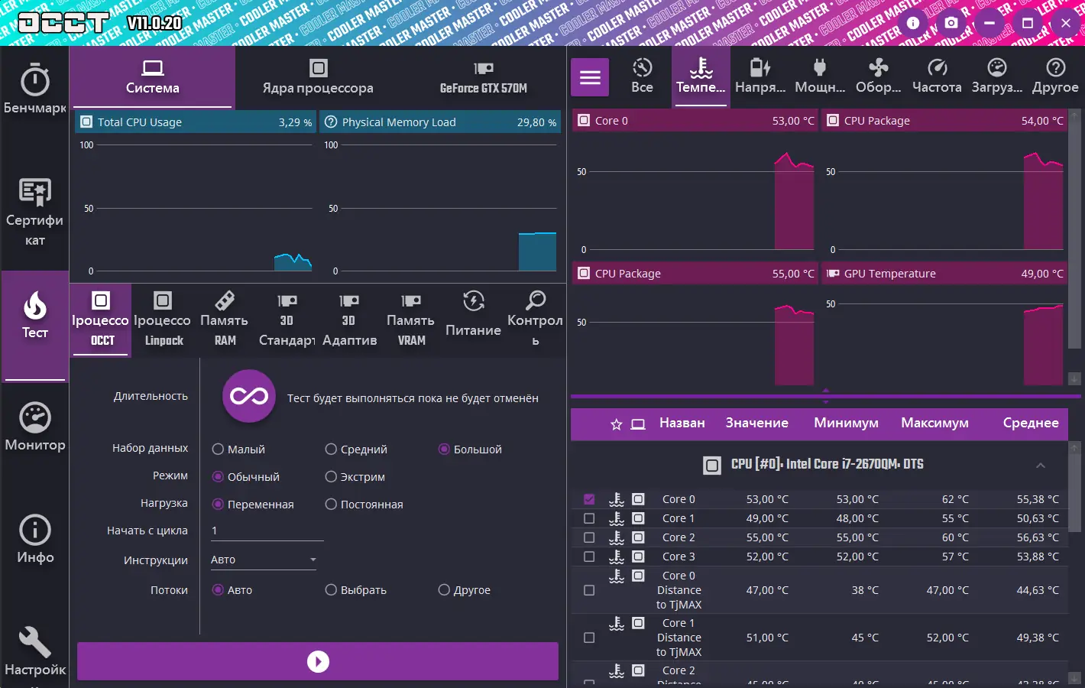
Task: Click the star favorites column icon
Action: 616,424
